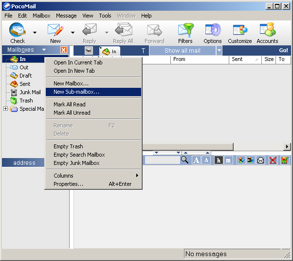The height and width of the screenshot is (261, 293).
Task: Click the Customize toolbar icon
Action: (x=239, y=31)
